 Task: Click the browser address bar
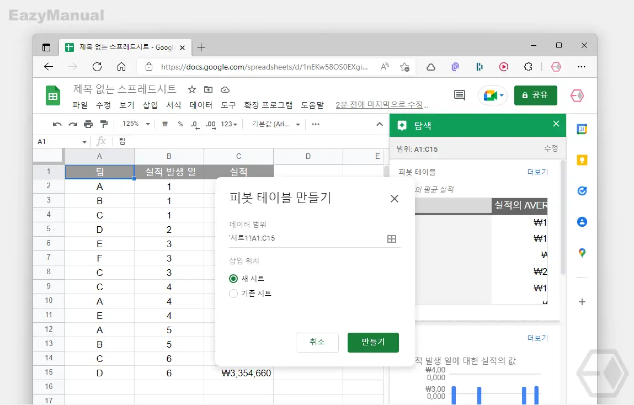click(264, 67)
